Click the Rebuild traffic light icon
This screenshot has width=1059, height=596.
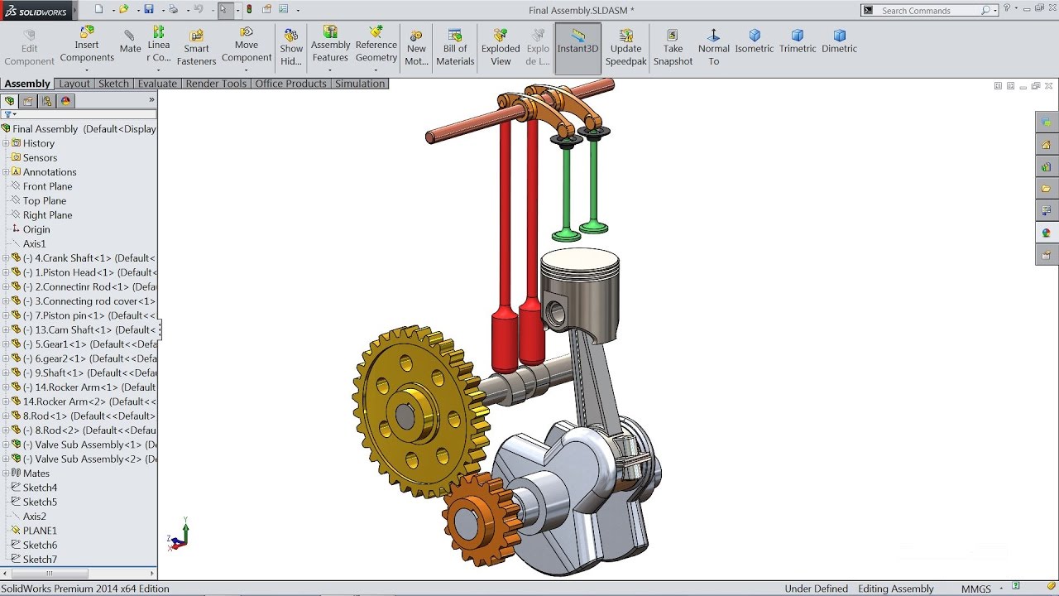click(x=251, y=10)
